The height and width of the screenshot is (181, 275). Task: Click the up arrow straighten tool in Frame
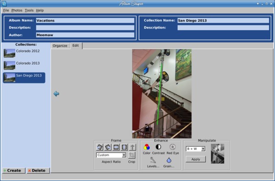pyautogui.click(x=132, y=147)
